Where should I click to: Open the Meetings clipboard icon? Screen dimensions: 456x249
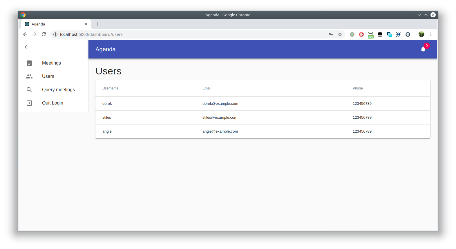pos(29,63)
